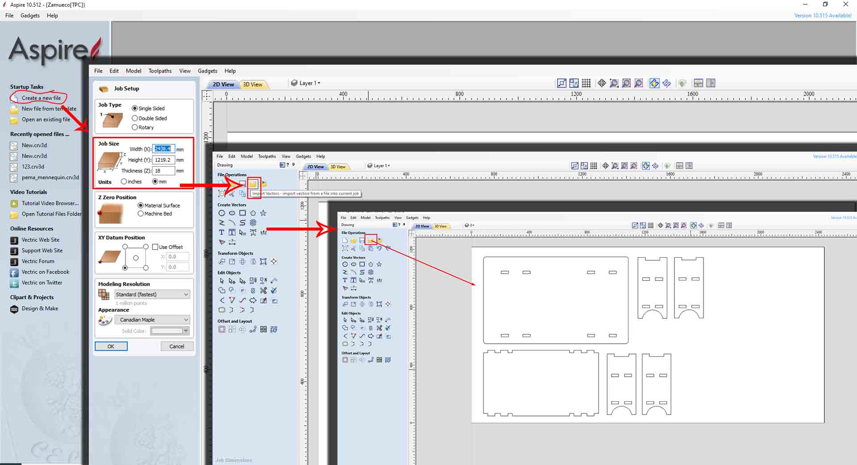Open recent file pema_mennequin.crv3d
This screenshot has height=465, width=857.
(50, 177)
